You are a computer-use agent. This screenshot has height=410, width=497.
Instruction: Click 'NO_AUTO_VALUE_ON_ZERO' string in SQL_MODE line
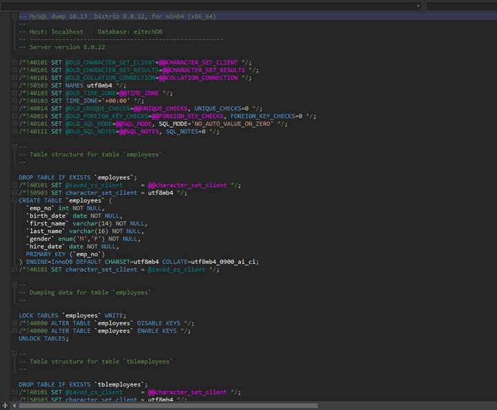pyautogui.click(x=233, y=124)
